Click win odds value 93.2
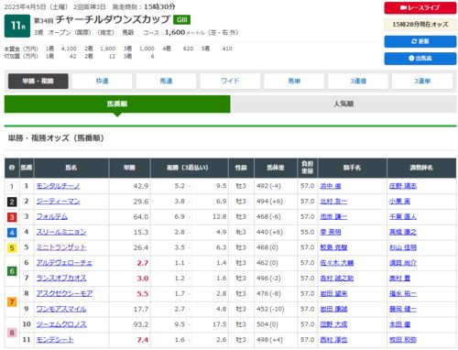The image size is (458, 350). 141,324
